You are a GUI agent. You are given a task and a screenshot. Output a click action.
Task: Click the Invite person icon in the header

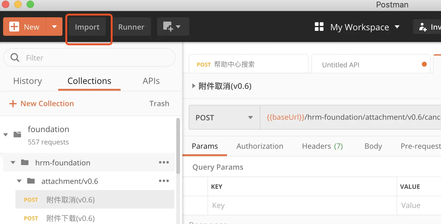[422, 27]
